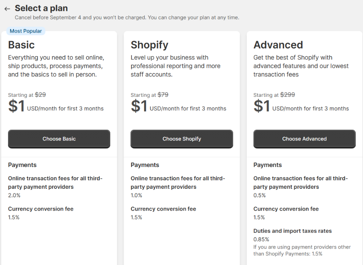This screenshot has height=265, width=363.
Task: Click the 1.0% transaction fee value
Action: point(136,195)
